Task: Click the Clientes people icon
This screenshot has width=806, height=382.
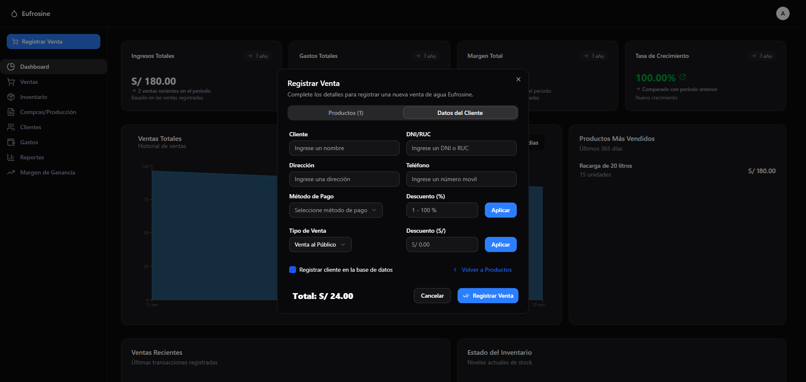Action: point(11,127)
